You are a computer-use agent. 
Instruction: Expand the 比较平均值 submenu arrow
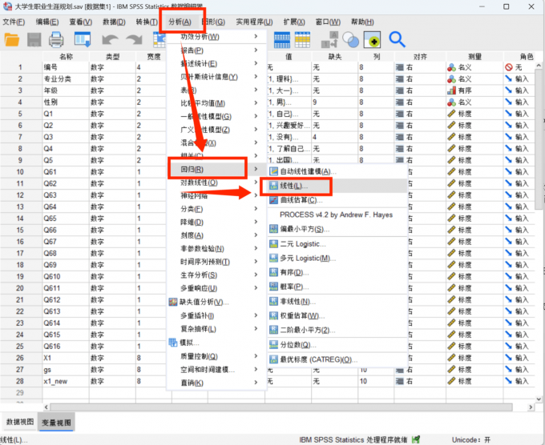(256, 102)
